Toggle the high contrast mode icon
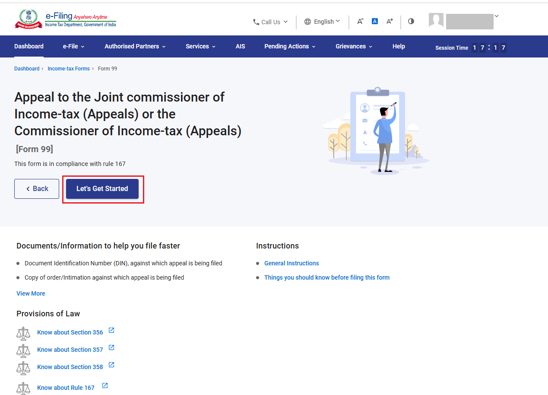Viewport: 548px width, 395px height. (x=411, y=21)
